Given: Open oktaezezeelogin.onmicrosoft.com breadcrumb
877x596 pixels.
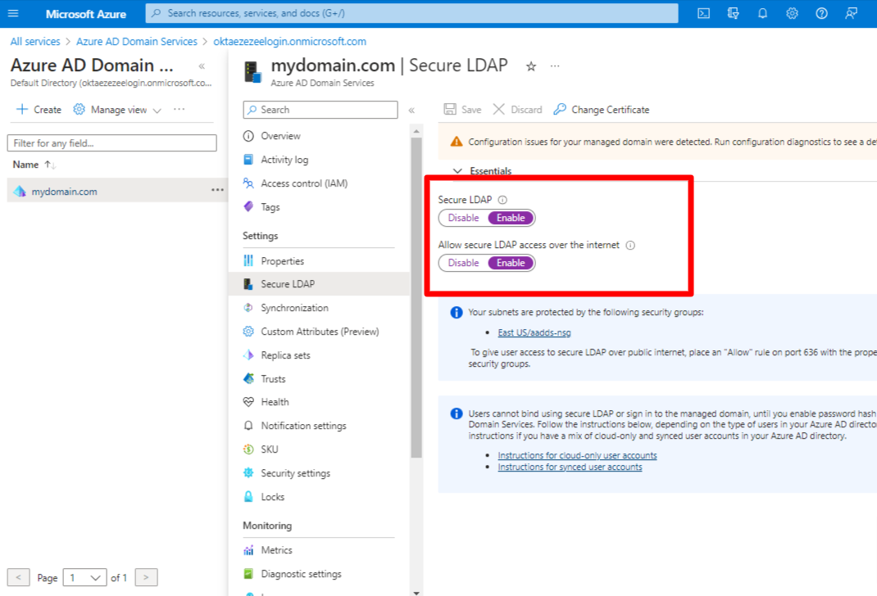Looking at the screenshot, I should (x=289, y=41).
